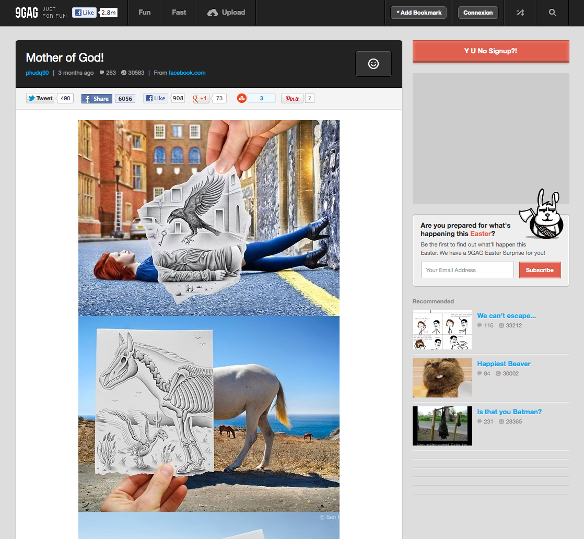Click the Facebook Like button under the title
The image size is (584, 539).
(x=156, y=98)
